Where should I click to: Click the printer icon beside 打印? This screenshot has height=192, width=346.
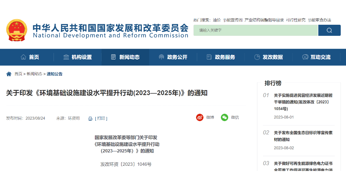(90, 119)
